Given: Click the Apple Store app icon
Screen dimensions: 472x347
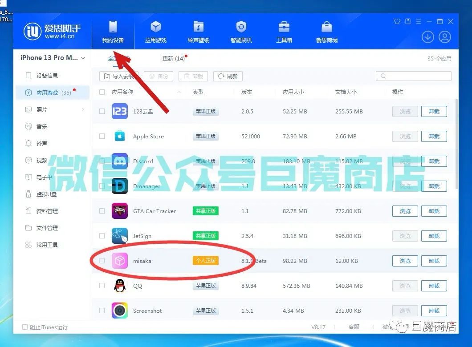Looking at the screenshot, I should pos(119,136).
